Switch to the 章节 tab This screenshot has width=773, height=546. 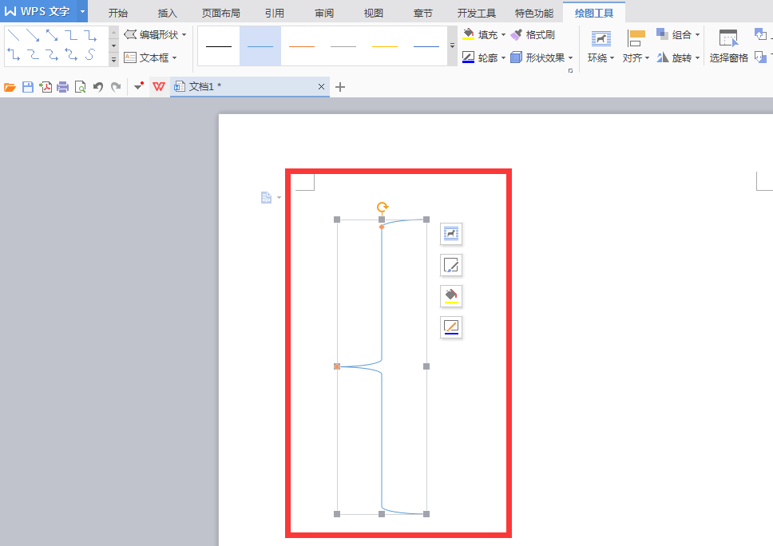[x=422, y=14]
